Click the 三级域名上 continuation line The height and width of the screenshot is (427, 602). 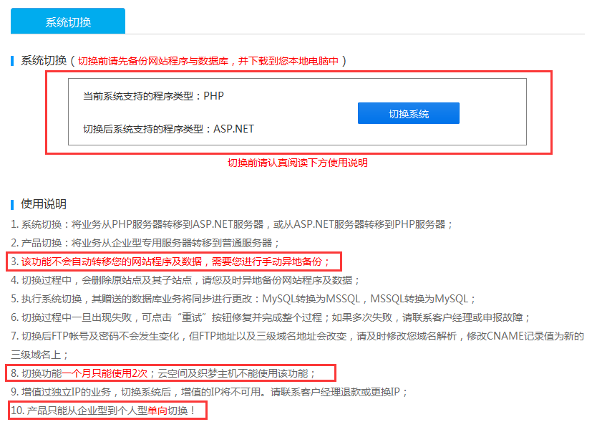pos(38,354)
